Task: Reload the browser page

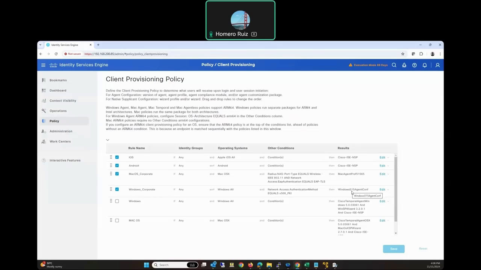Action: 56,54
